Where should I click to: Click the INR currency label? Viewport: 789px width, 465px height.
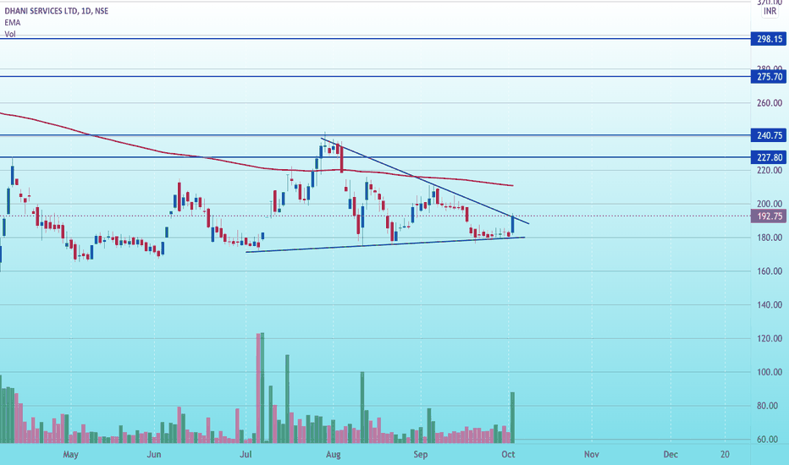tap(770, 10)
